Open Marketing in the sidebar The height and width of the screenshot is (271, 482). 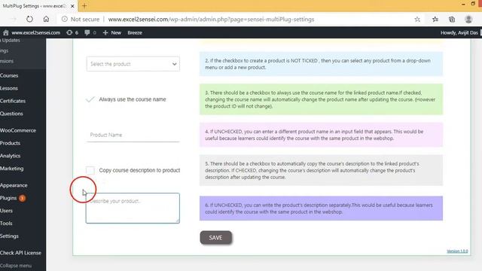[12, 169]
